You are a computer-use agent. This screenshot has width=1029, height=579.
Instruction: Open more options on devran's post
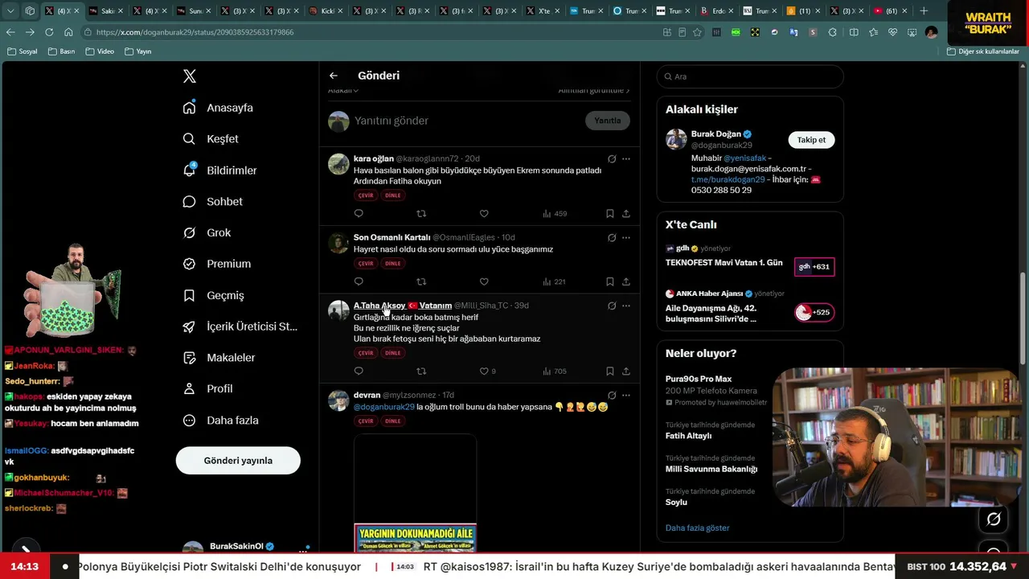coord(626,396)
